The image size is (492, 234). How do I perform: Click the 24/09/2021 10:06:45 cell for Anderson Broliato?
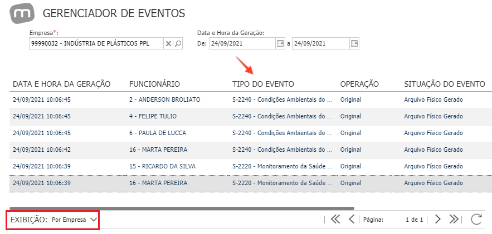42,100
